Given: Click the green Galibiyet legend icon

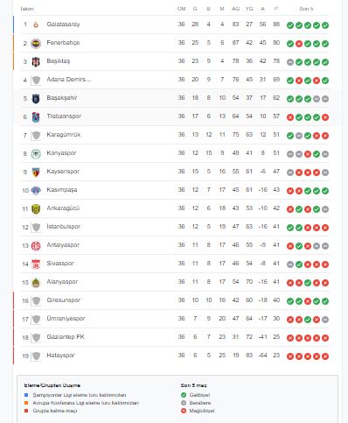Looking at the screenshot, I should coord(184,395).
